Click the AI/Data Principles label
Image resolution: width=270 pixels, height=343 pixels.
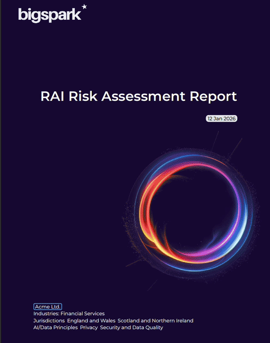(55, 328)
